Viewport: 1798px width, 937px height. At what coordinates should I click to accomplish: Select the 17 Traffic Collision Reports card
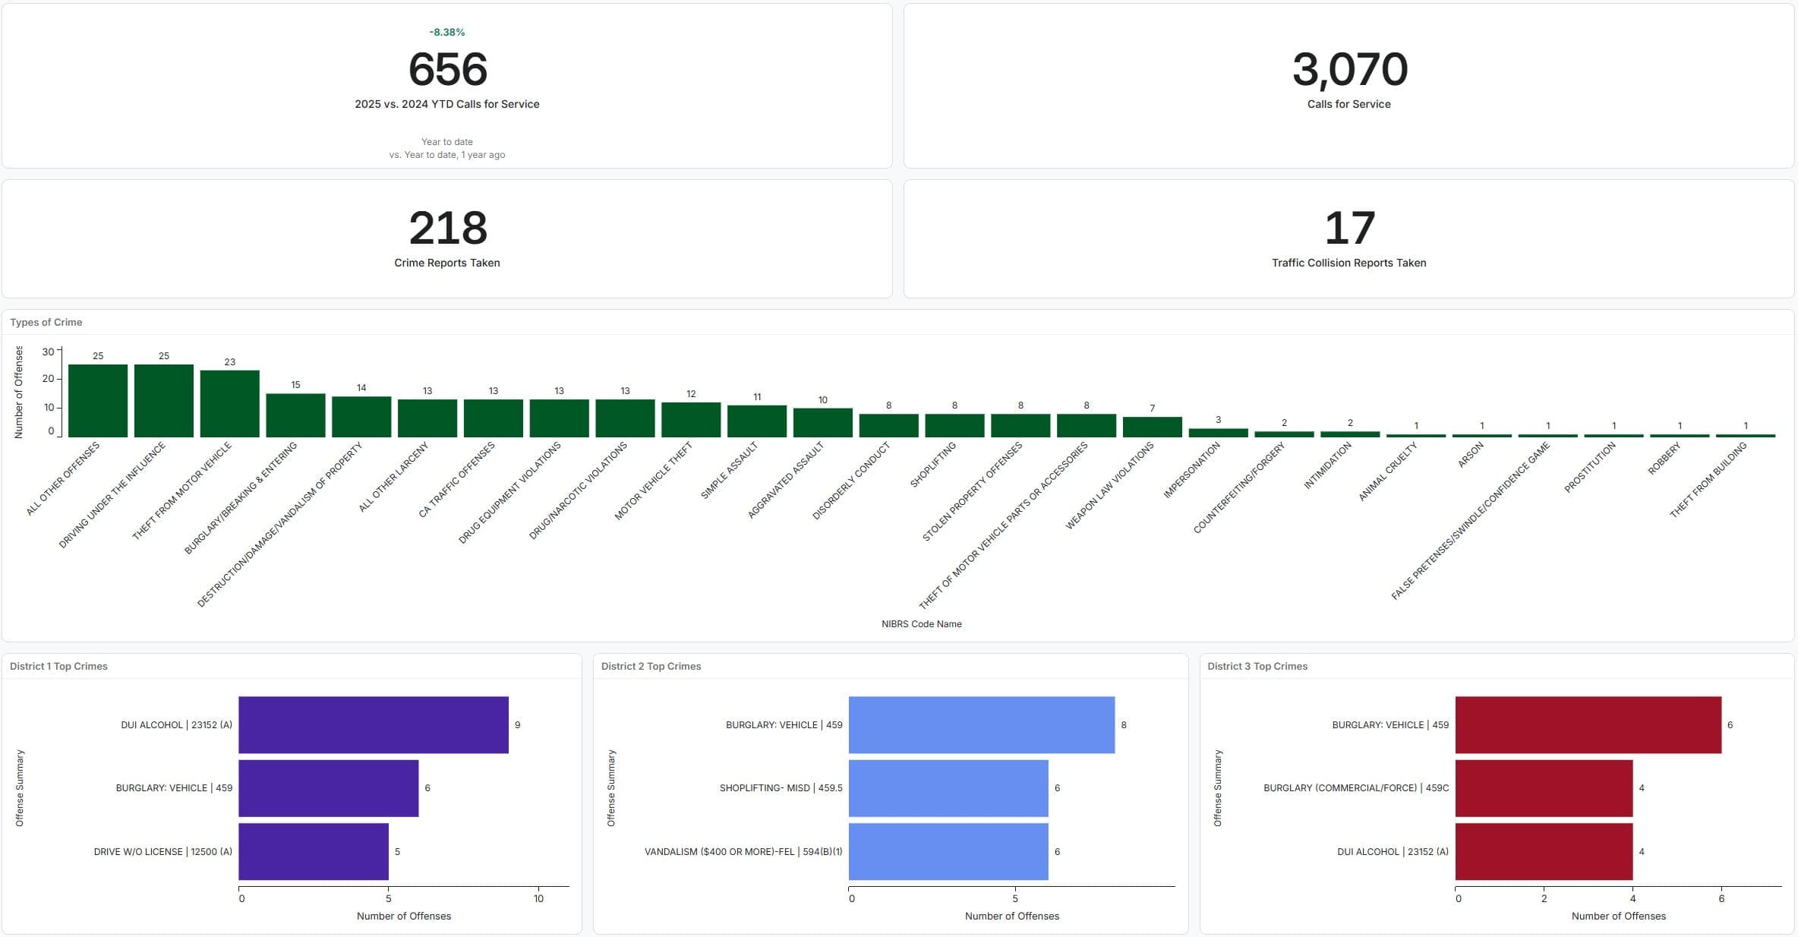(1349, 229)
